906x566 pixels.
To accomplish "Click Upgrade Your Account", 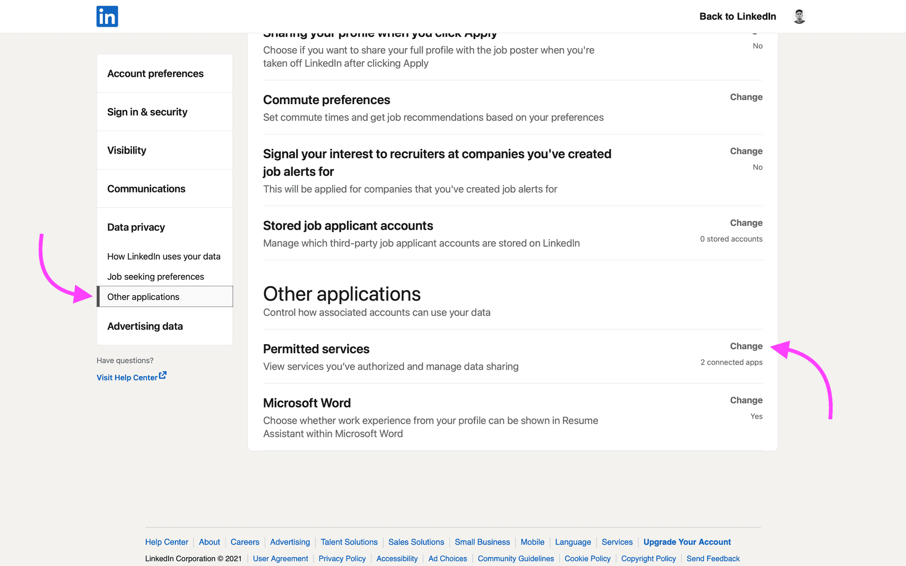I will 687,542.
